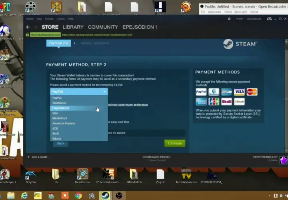The image size is (288, 200).
Task: Choose Visa from the dropdown list
Action: pyautogui.click(x=79, y=113)
